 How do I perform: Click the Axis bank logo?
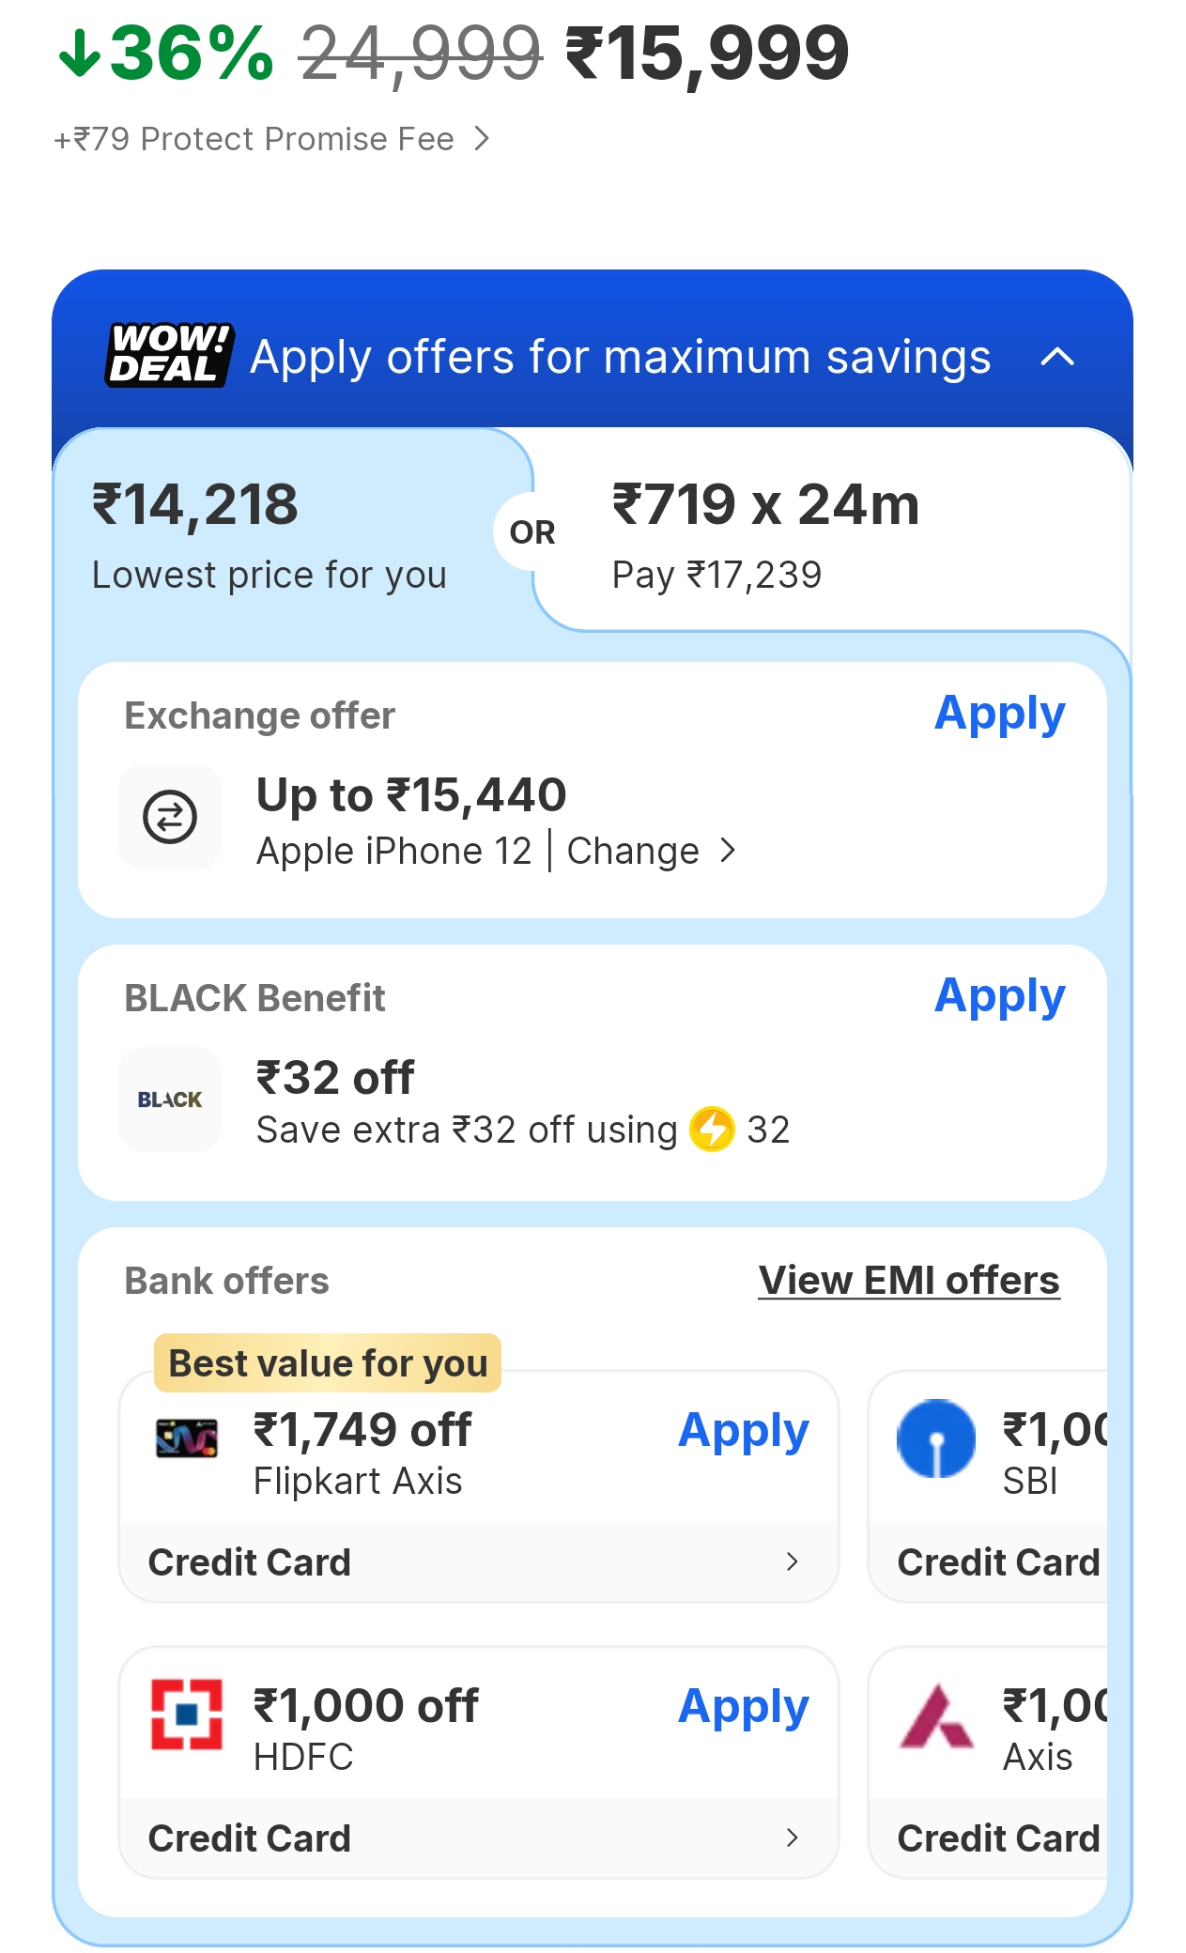pyautogui.click(x=936, y=1716)
